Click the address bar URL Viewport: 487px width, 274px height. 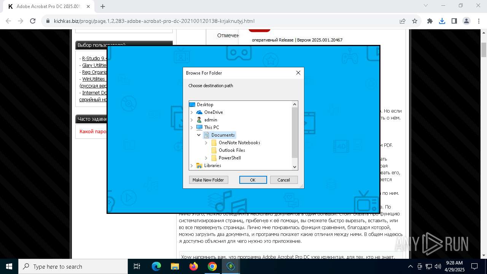154,21
